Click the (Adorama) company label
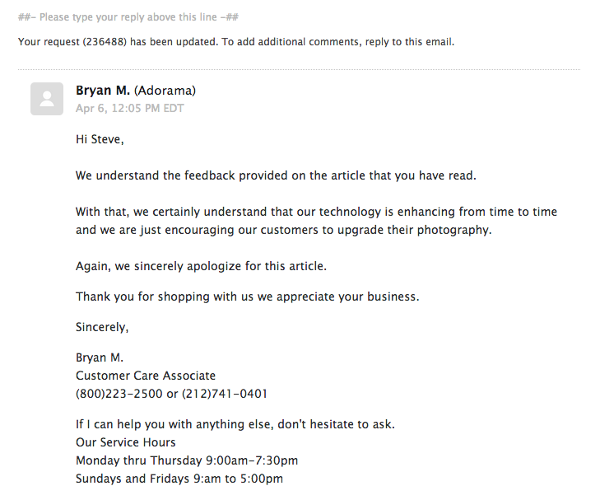 coord(165,91)
